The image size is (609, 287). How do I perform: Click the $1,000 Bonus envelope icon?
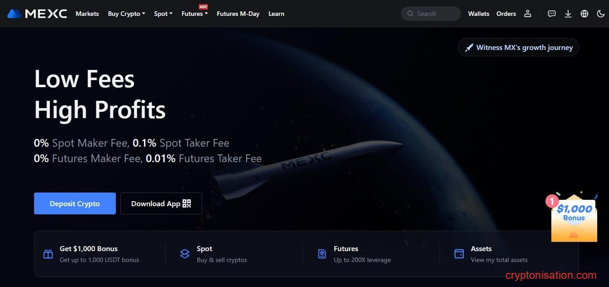[x=574, y=218]
